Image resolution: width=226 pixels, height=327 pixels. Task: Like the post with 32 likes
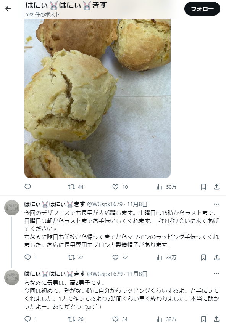120,257
